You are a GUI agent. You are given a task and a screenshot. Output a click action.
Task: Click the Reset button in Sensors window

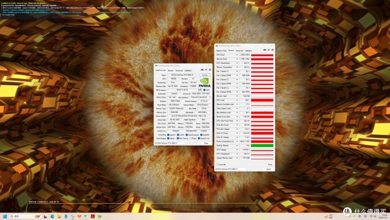click(x=270, y=164)
